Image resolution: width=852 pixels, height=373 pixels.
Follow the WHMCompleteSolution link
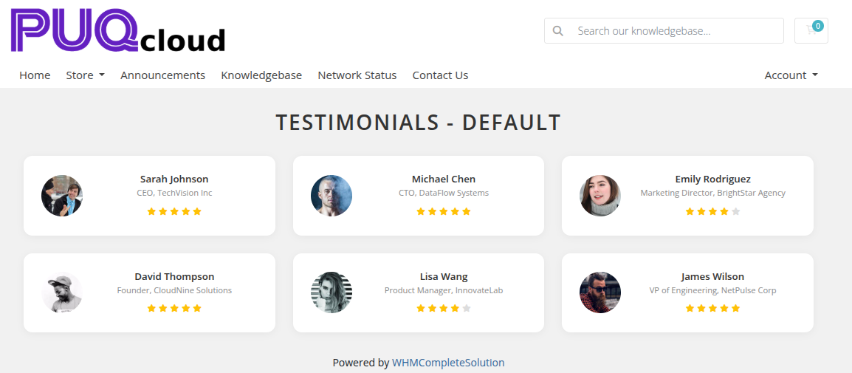pyautogui.click(x=448, y=363)
